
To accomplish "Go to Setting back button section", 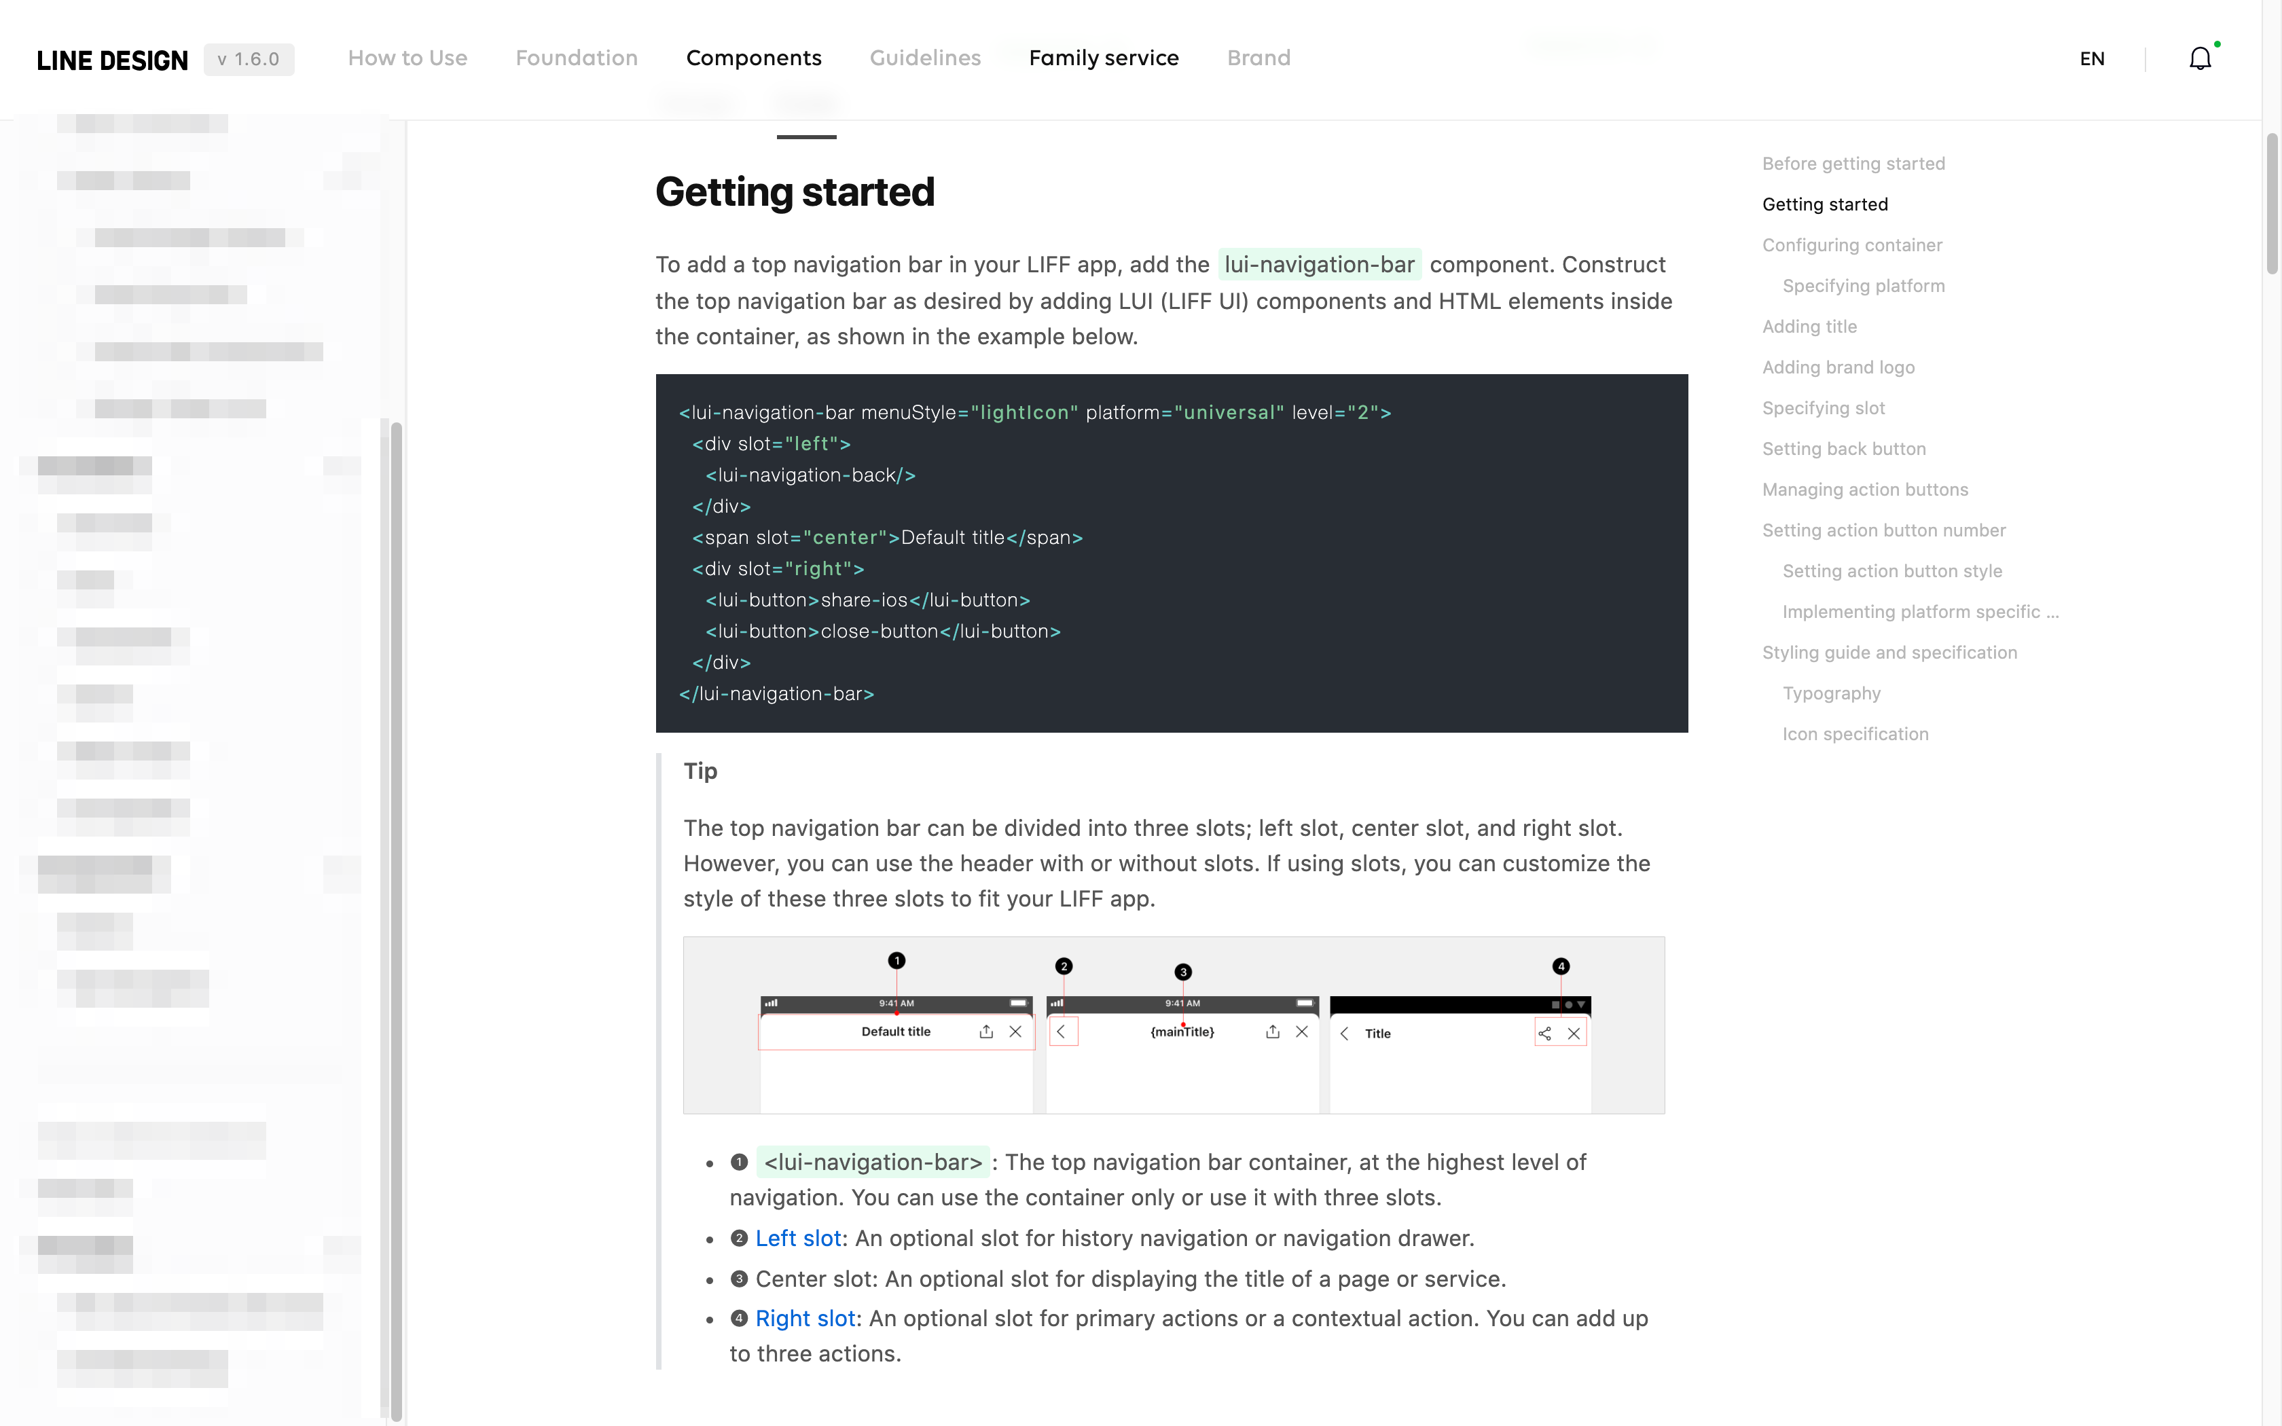I will [1843, 449].
